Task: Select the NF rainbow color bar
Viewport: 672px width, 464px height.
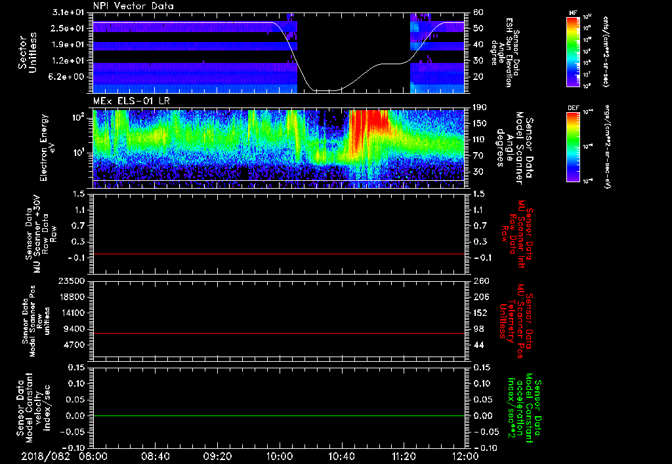Action: (574, 51)
